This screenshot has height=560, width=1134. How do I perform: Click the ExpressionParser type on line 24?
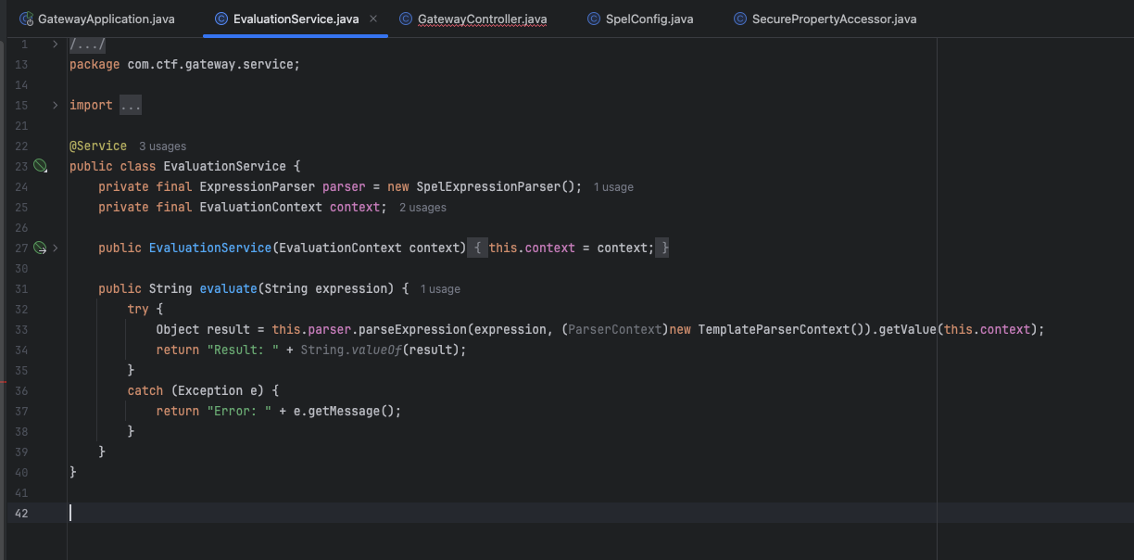coord(258,186)
